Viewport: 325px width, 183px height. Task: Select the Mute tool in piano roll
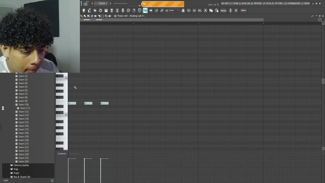(x=95, y=16)
